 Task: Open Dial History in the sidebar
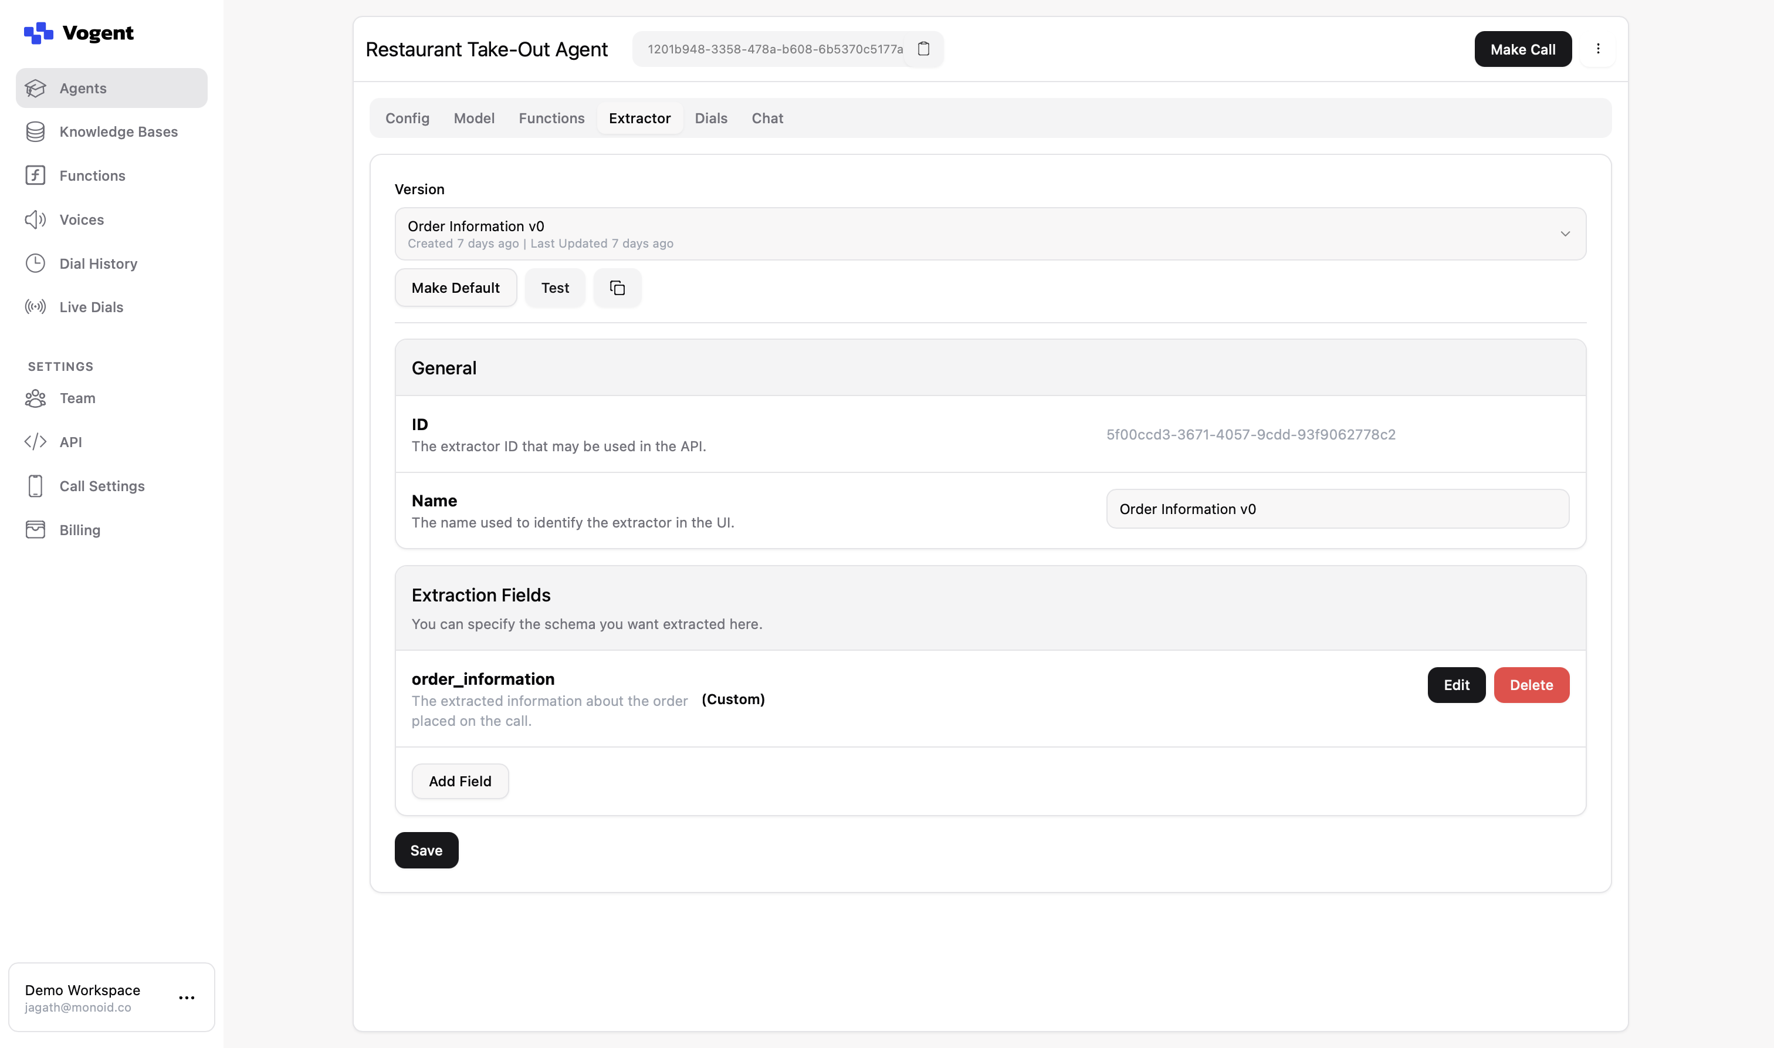[x=98, y=263]
